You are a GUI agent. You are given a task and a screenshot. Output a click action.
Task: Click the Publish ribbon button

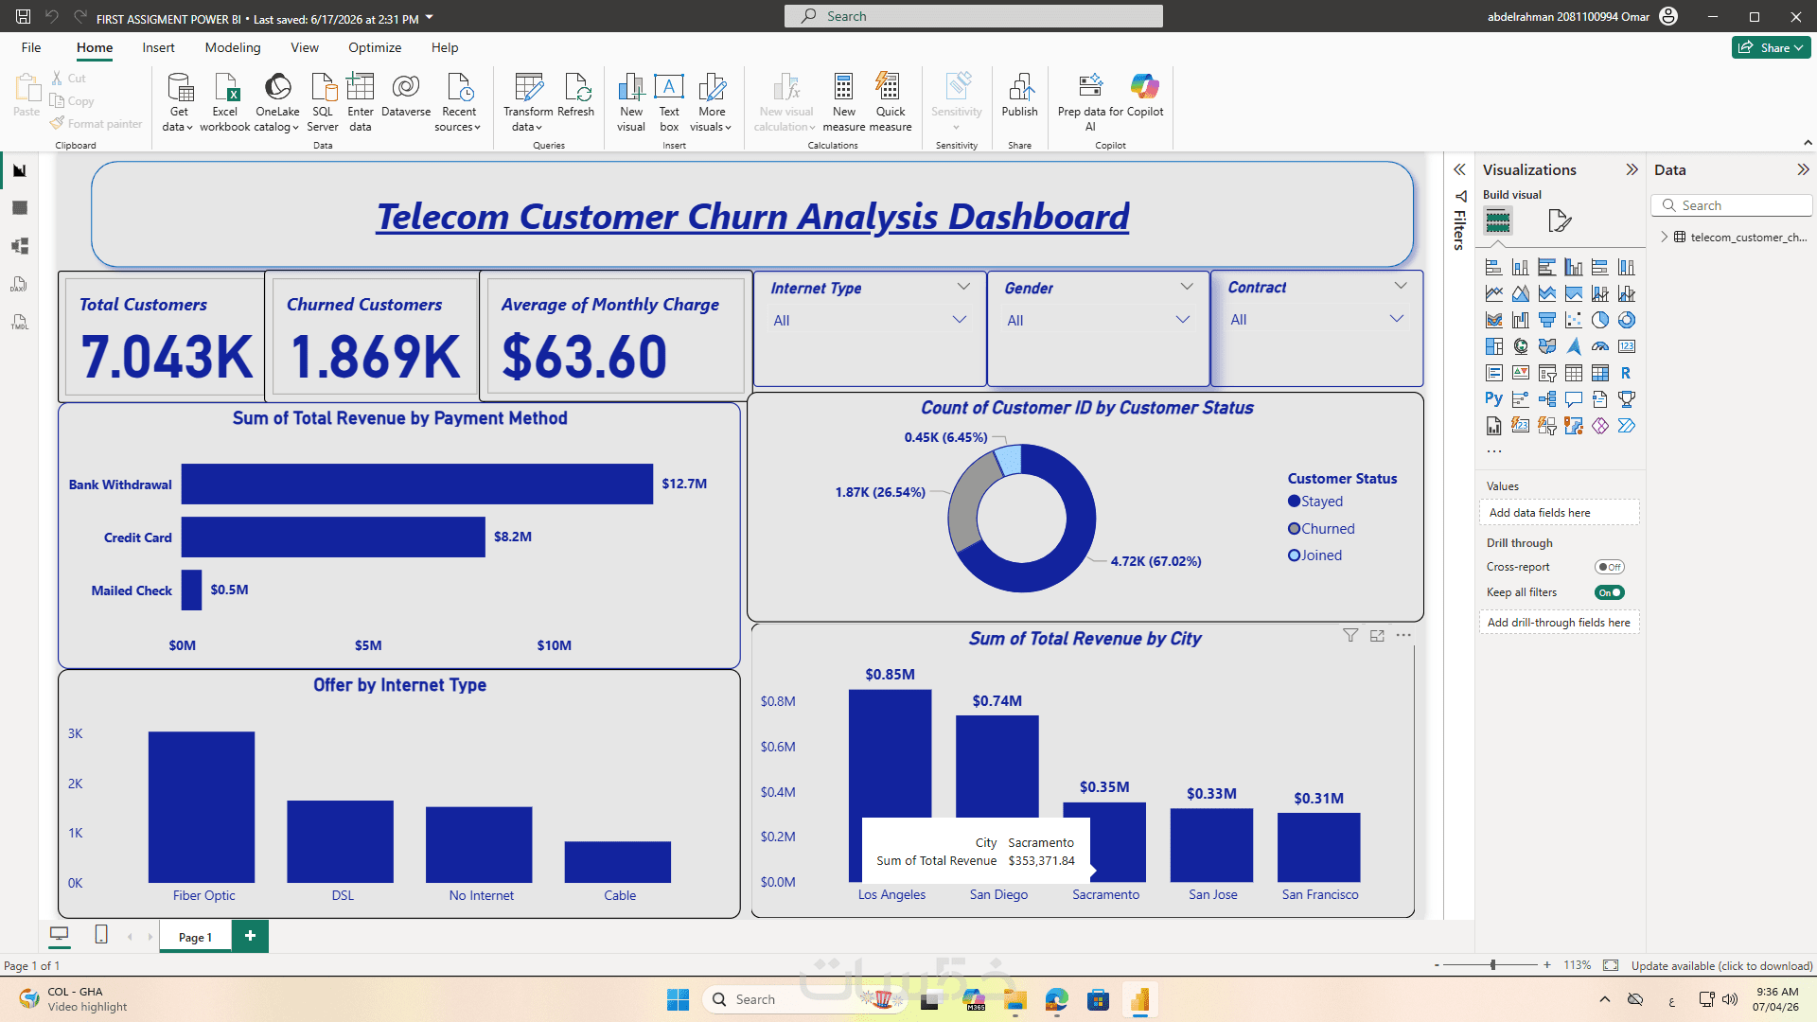point(1019,96)
